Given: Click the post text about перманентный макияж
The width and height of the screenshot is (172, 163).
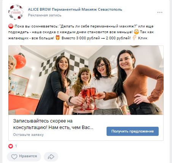Looking at the screenshot, I should tap(81, 32).
